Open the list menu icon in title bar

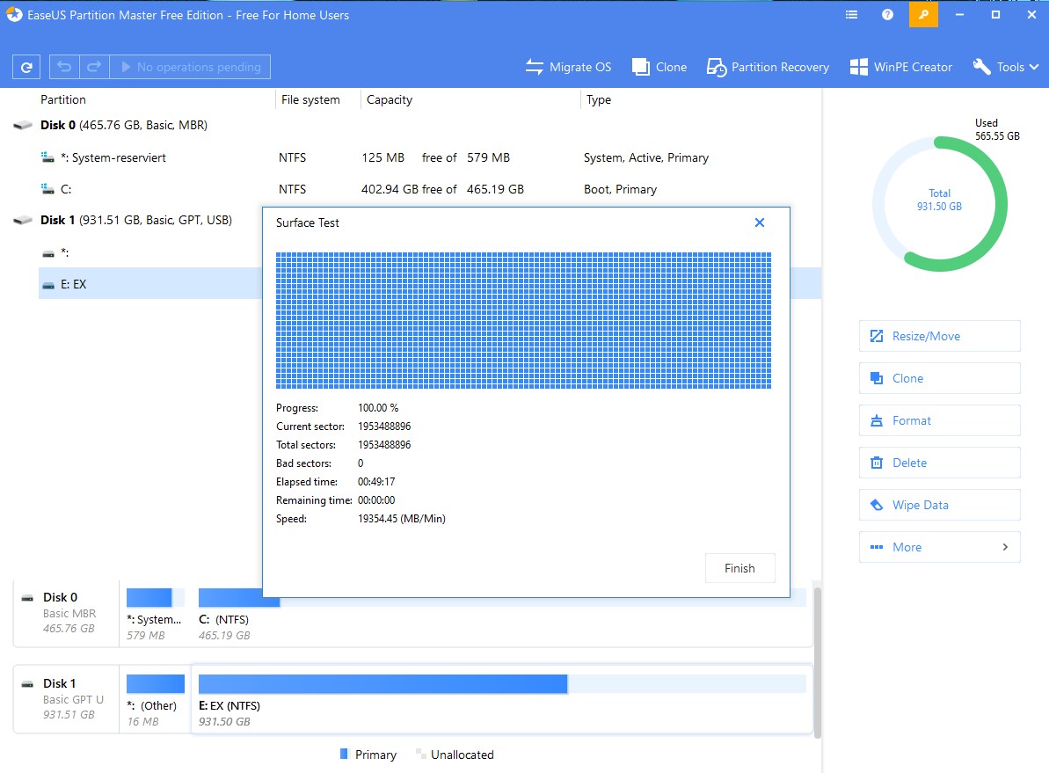(x=852, y=15)
